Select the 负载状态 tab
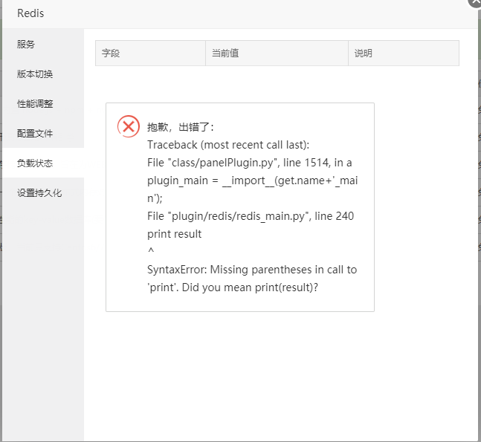Image resolution: width=481 pixels, height=442 pixels. [x=43, y=163]
